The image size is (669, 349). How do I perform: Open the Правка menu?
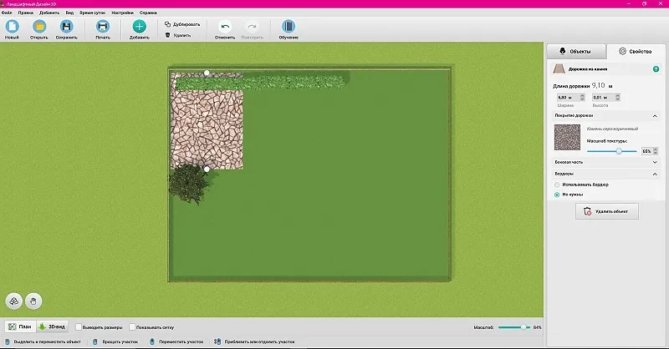click(x=26, y=13)
